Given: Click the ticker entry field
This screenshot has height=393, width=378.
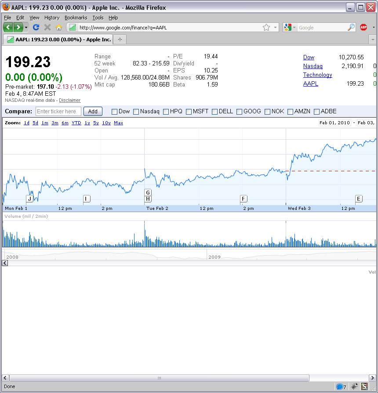Looking at the screenshot, I should point(58,112).
